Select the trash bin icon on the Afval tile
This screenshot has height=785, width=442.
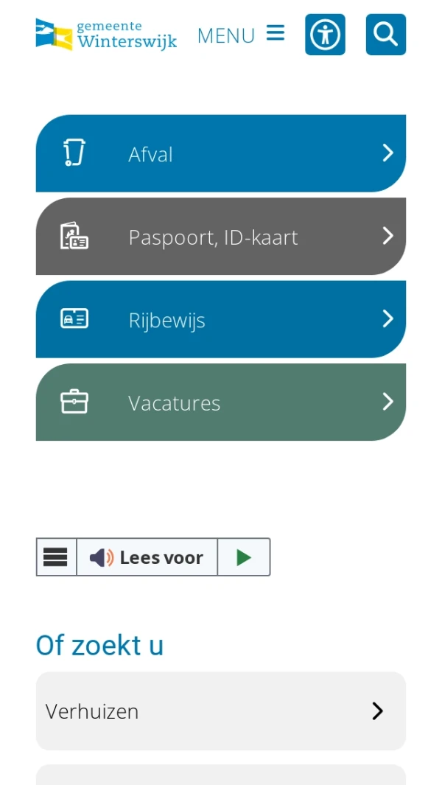(x=74, y=153)
